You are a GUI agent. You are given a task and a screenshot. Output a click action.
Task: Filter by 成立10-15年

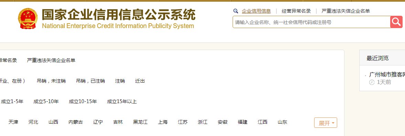(83, 101)
